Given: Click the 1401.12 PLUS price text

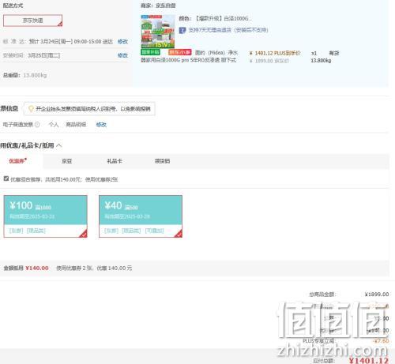Looking at the screenshot, I should tap(275, 53).
